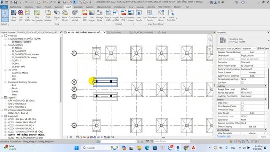Viewport: 270px width, 152px height.
Task: Open the Coordination Model tool
Action: (x=75, y=16)
